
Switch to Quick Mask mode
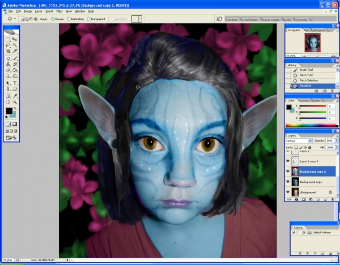[15, 124]
